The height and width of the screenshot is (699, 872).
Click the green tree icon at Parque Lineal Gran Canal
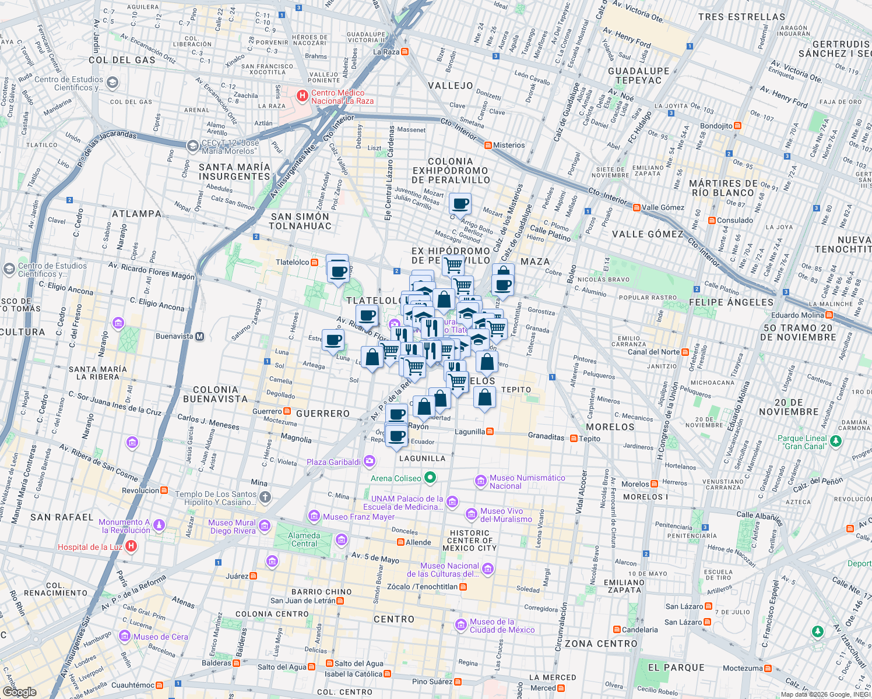point(836,442)
